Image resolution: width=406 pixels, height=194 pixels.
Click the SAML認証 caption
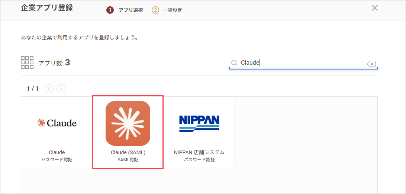pos(128,160)
